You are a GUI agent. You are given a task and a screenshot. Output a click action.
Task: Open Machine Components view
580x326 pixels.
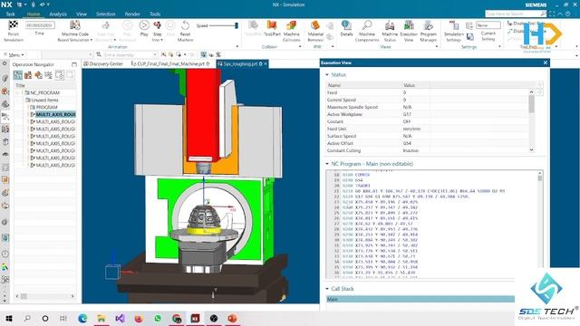(367, 31)
